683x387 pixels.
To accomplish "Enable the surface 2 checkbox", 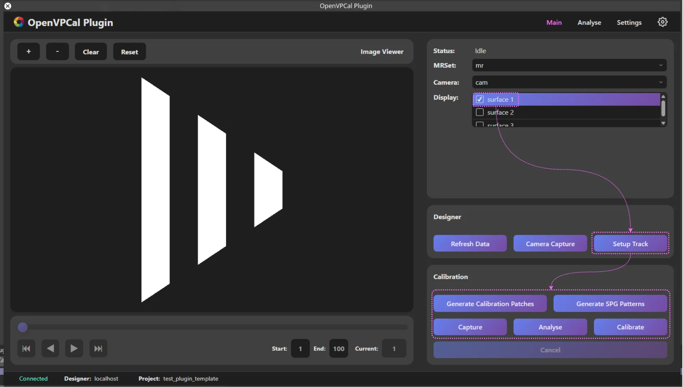I will point(480,112).
